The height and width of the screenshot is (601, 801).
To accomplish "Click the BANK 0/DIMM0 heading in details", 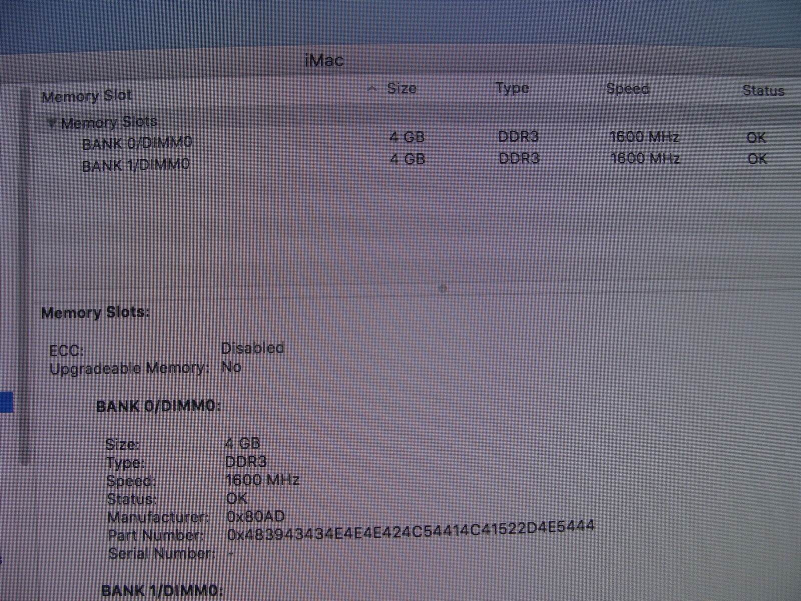I will click(x=158, y=406).
